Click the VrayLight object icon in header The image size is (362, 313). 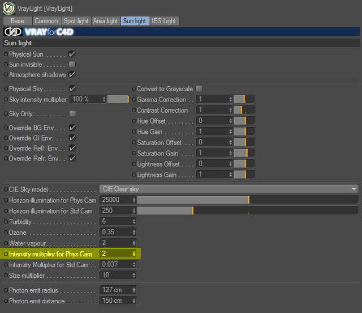[x=9, y=9]
